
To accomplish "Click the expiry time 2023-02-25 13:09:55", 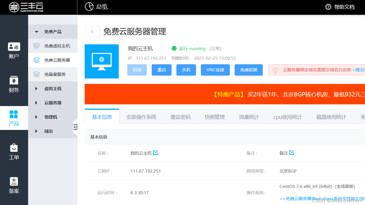I will coord(215,58).
